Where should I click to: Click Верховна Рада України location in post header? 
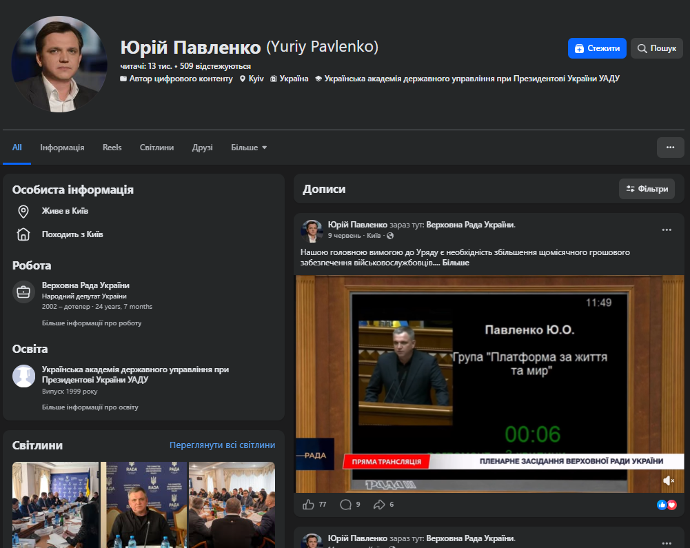470,225
